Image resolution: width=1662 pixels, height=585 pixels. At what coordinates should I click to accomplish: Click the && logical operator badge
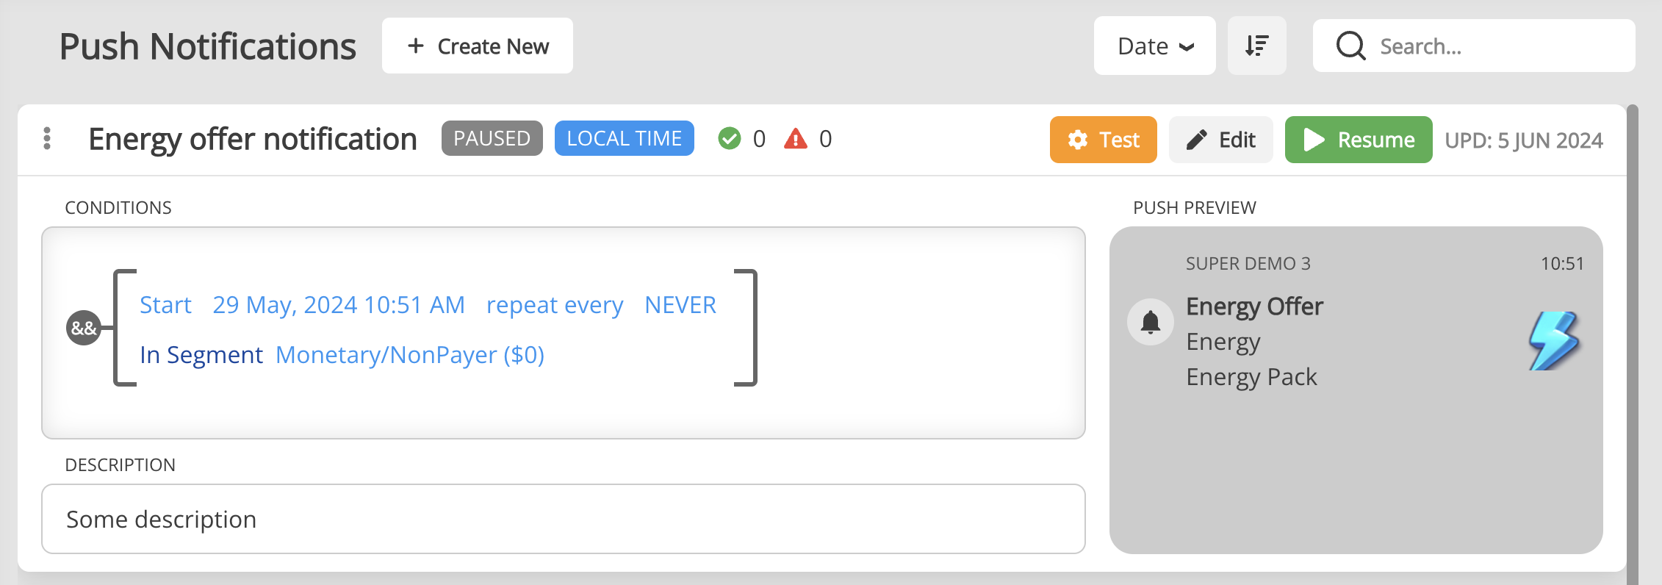pyautogui.click(x=83, y=329)
